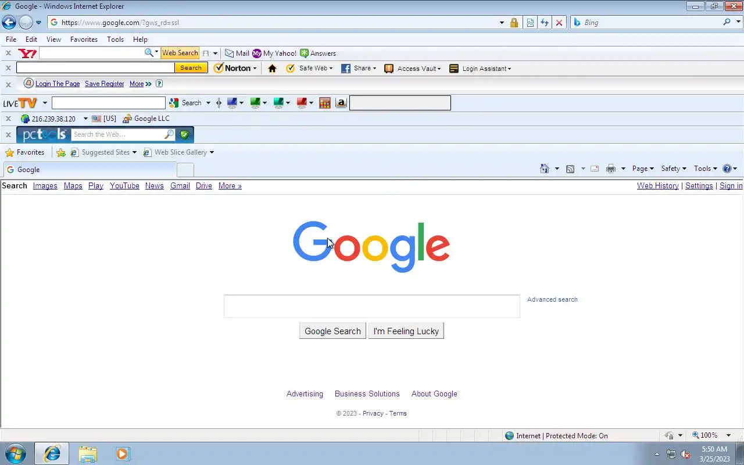Open My Yahoo! from the toolbar

[x=274, y=53]
